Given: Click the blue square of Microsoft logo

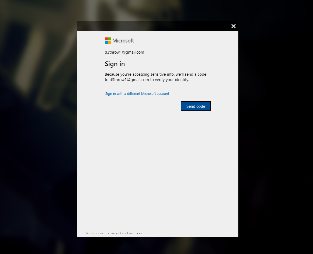Looking at the screenshot, I should pos(106,42).
